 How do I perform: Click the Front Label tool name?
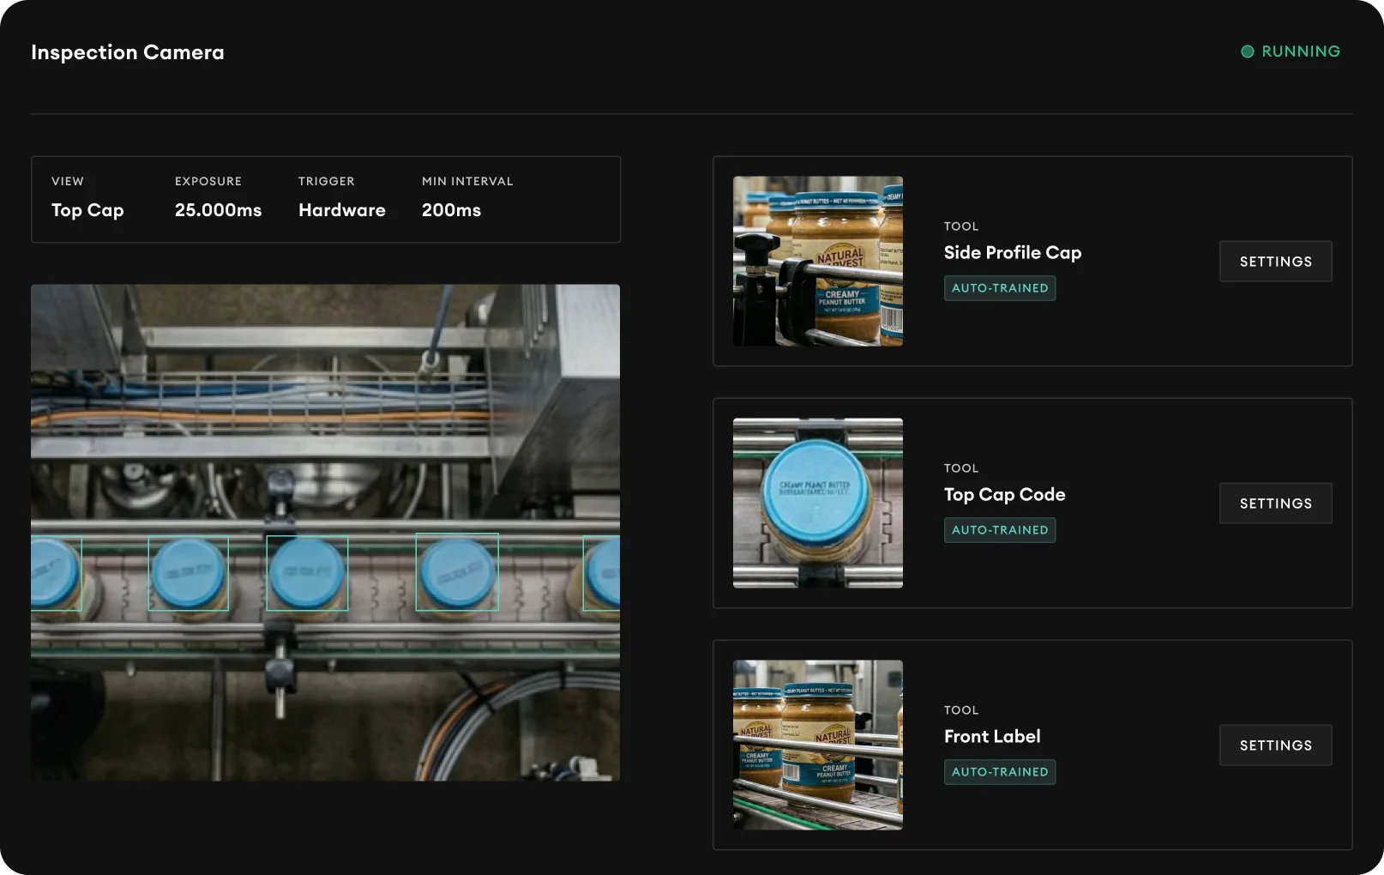[991, 737]
